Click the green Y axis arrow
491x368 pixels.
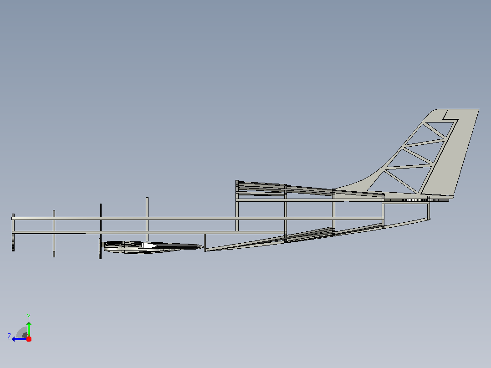click(x=29, y=329)
